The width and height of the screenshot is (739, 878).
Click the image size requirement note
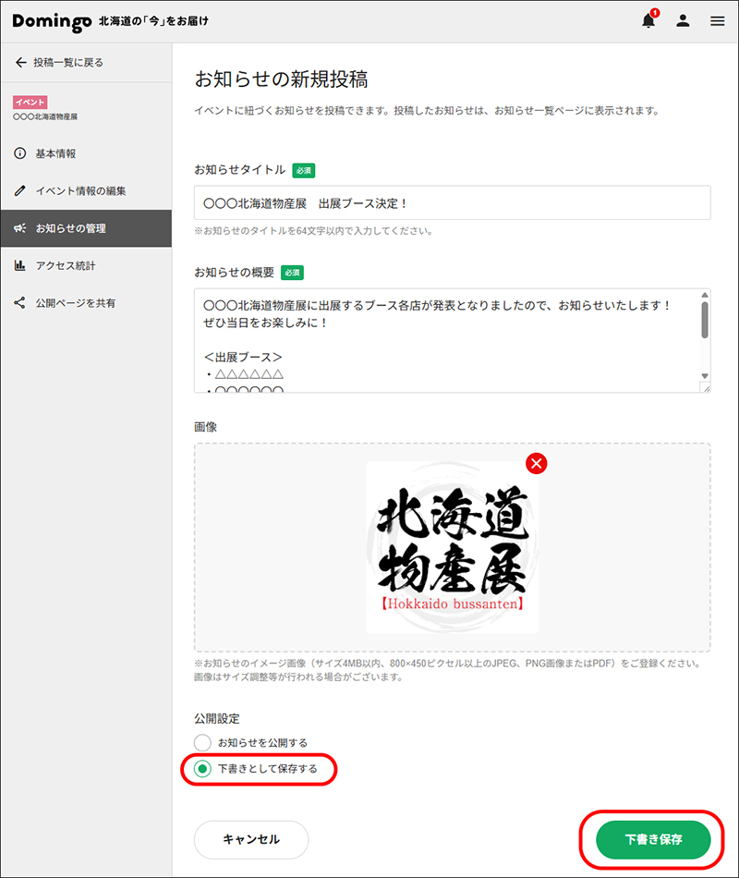point(448,670)
